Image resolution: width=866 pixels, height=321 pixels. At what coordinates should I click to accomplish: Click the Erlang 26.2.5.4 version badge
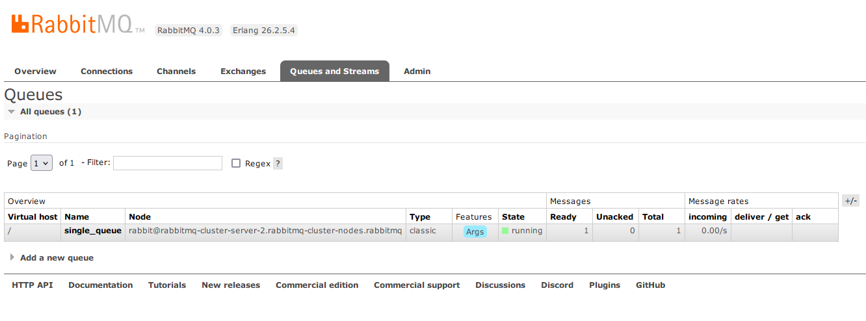tap(265, 31)
